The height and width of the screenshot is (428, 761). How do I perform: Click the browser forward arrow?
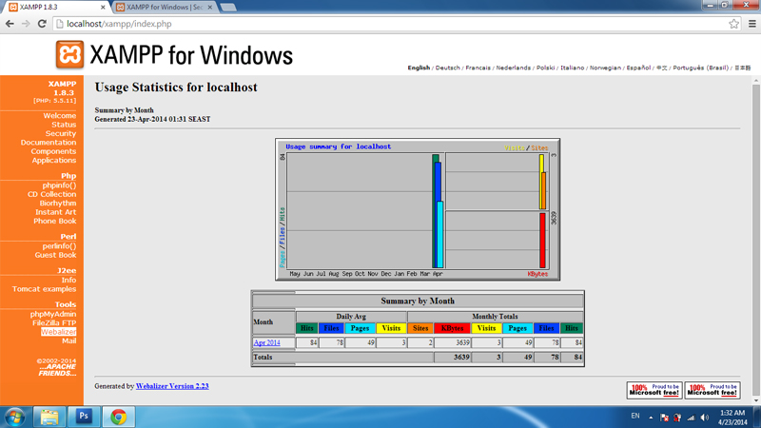26,24
